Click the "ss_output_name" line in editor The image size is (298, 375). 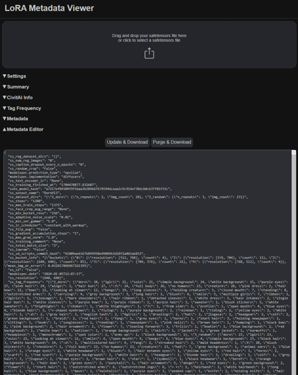point(35,193)
